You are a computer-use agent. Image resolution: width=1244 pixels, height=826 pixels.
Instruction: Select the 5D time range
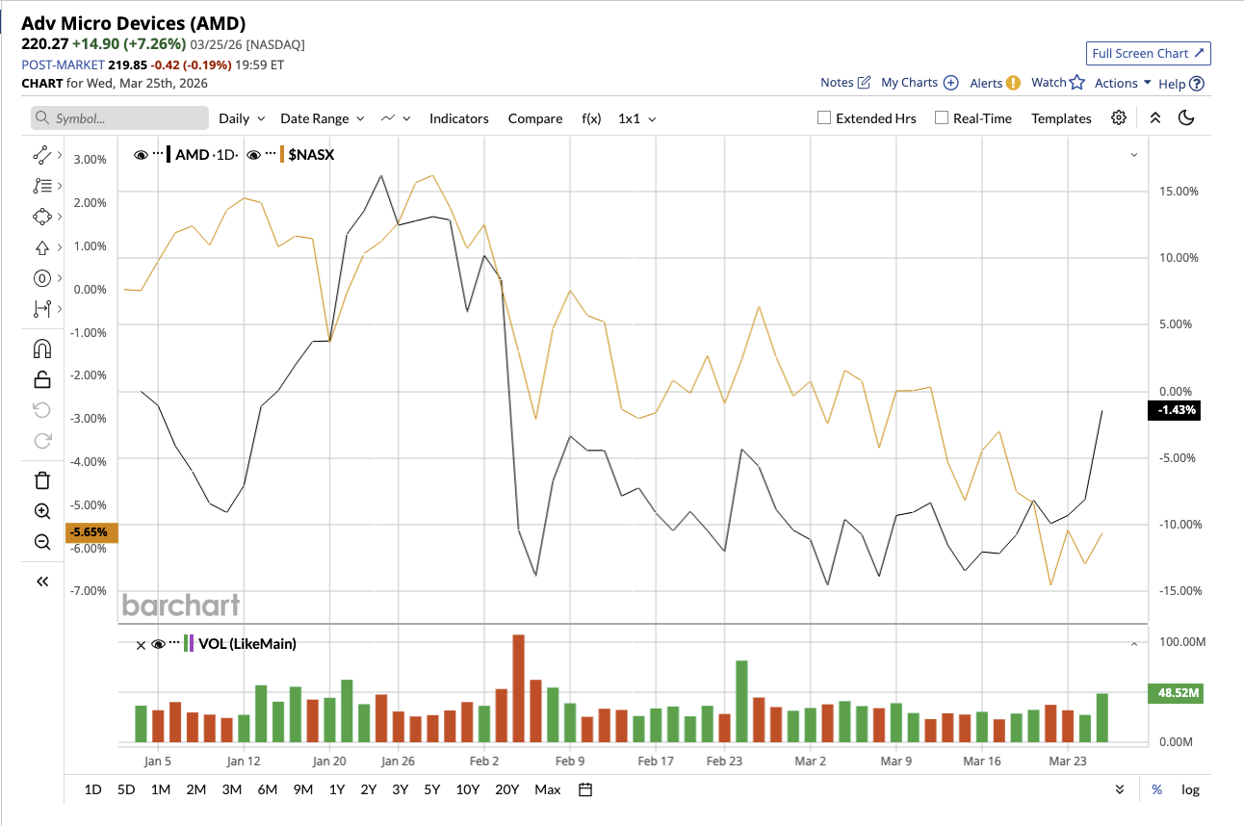pos(126,789)
